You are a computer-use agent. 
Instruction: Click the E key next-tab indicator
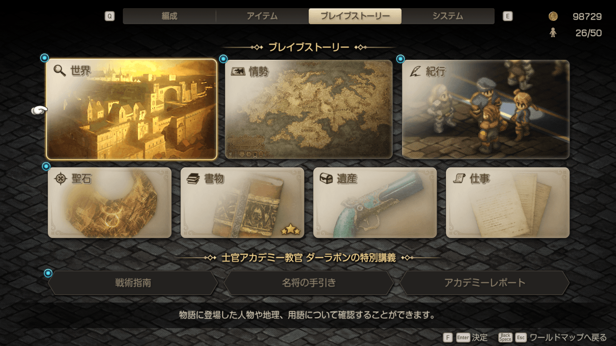coord(507,16)
